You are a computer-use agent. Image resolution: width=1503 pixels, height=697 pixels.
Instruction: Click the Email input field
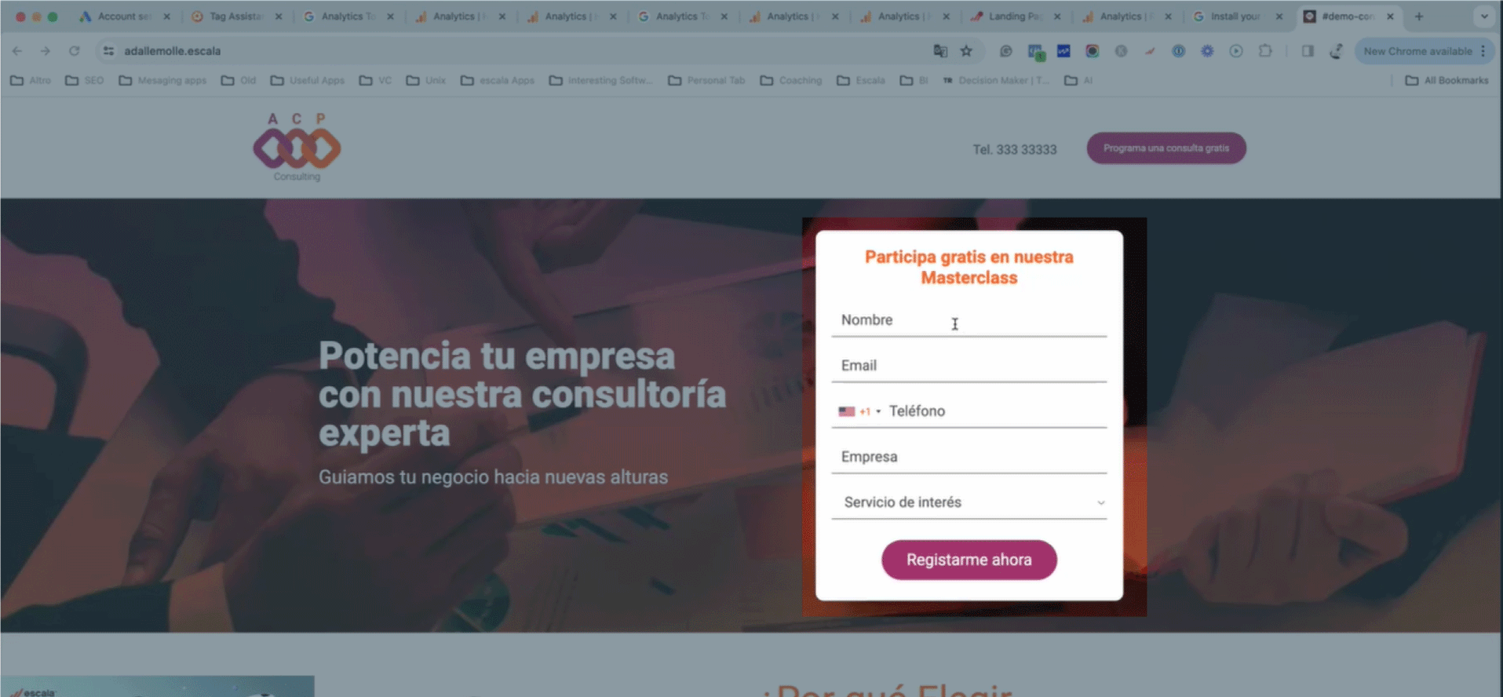pos(969,366)
